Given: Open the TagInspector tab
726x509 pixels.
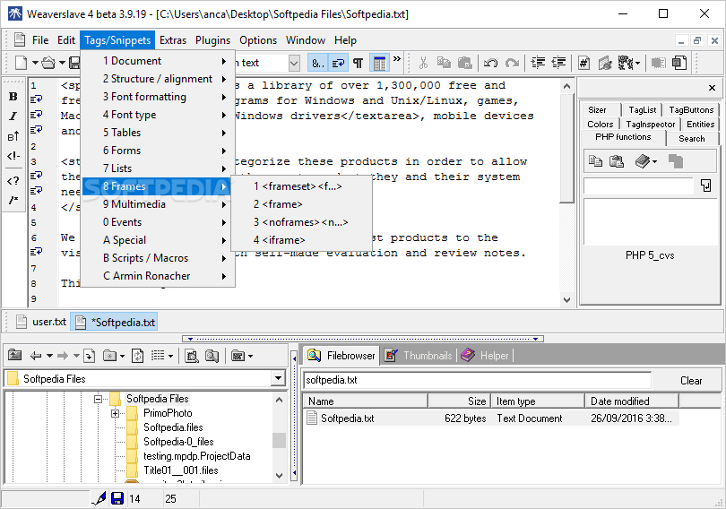Looking at the screenshot, I should click(650, 124).
